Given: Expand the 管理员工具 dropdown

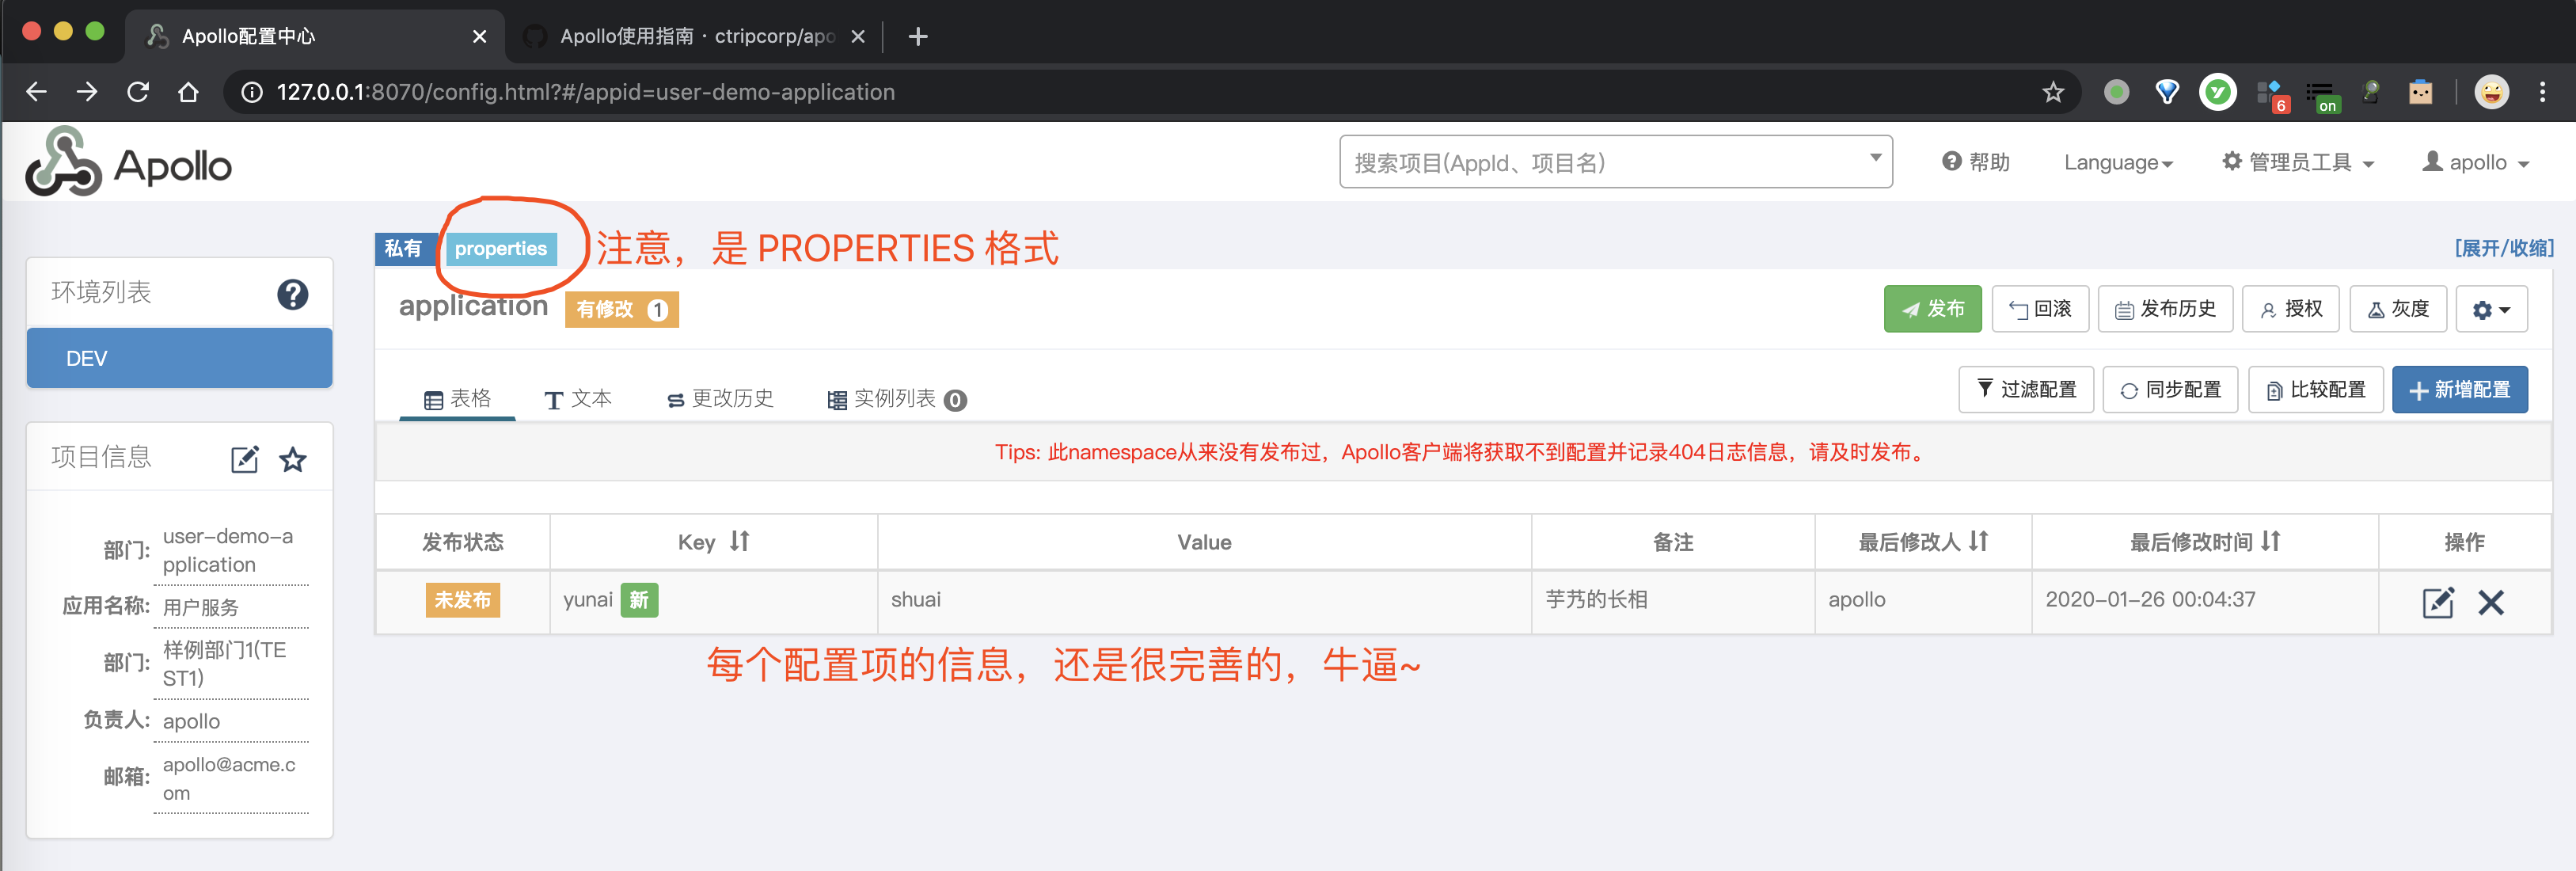Looking at the screenshot, I should point(2297,163).
